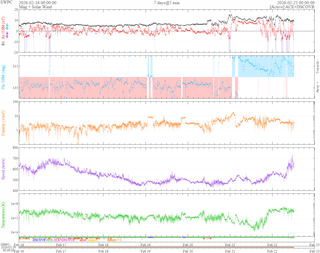Click the status color strip above the legend

[156, 238]
